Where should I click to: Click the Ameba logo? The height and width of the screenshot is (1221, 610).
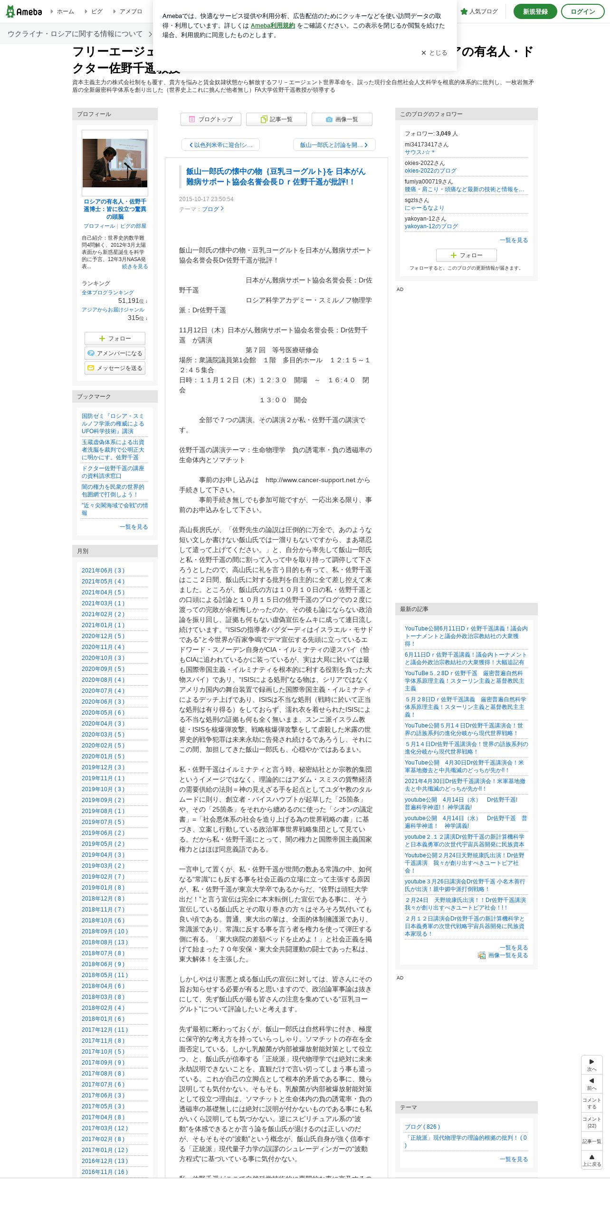click(24, 11)
